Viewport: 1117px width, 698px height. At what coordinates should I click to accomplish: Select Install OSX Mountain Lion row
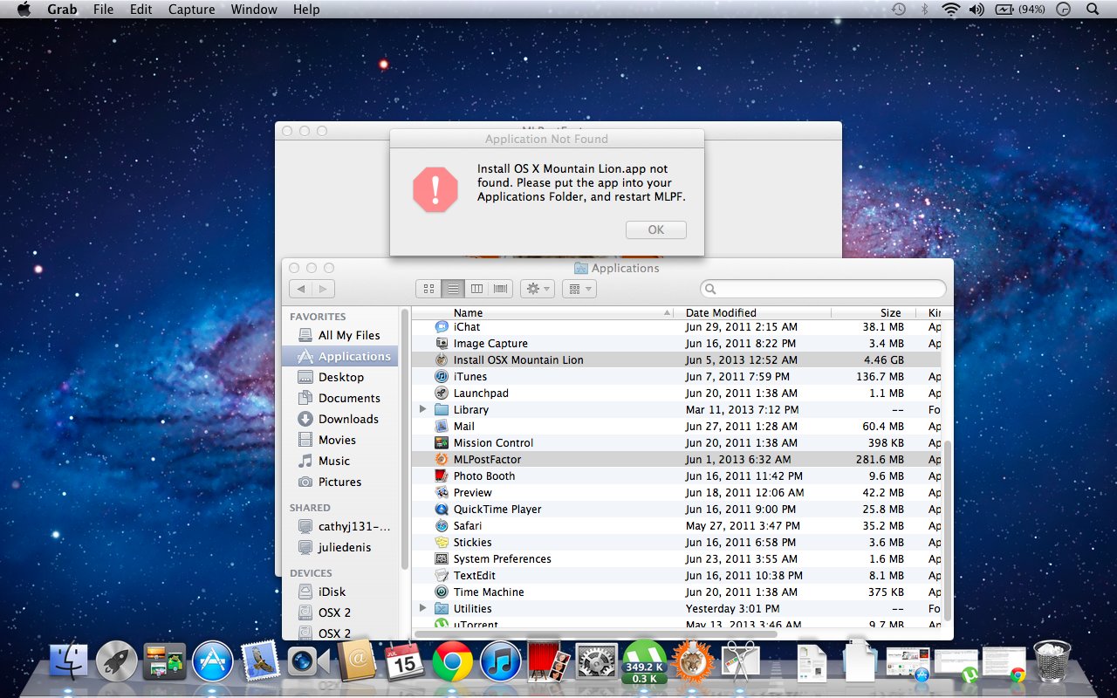(x=676, y=359)
